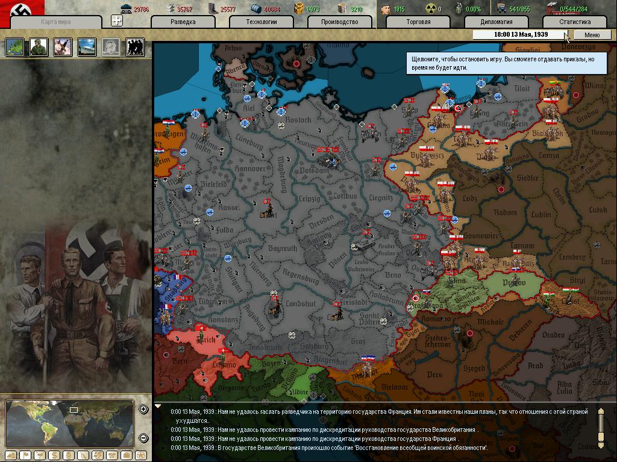Click the Rostock province label
The image size is (617, 462).
298,120
